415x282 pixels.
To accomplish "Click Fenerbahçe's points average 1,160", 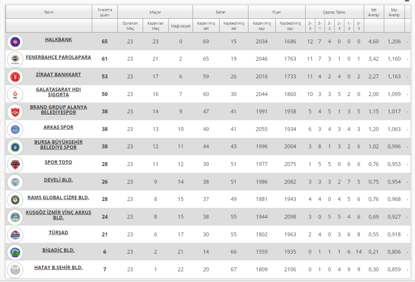I will click(394, 59).
